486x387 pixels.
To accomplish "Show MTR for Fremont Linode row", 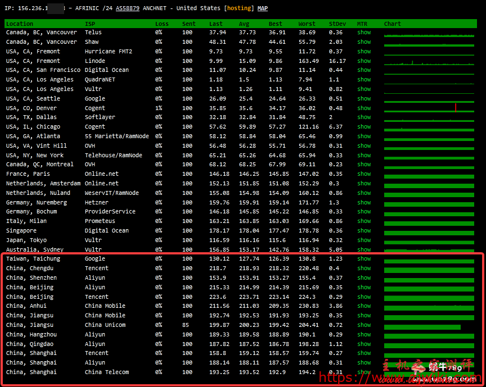I will pyautogui.click(x=364, y=61).
